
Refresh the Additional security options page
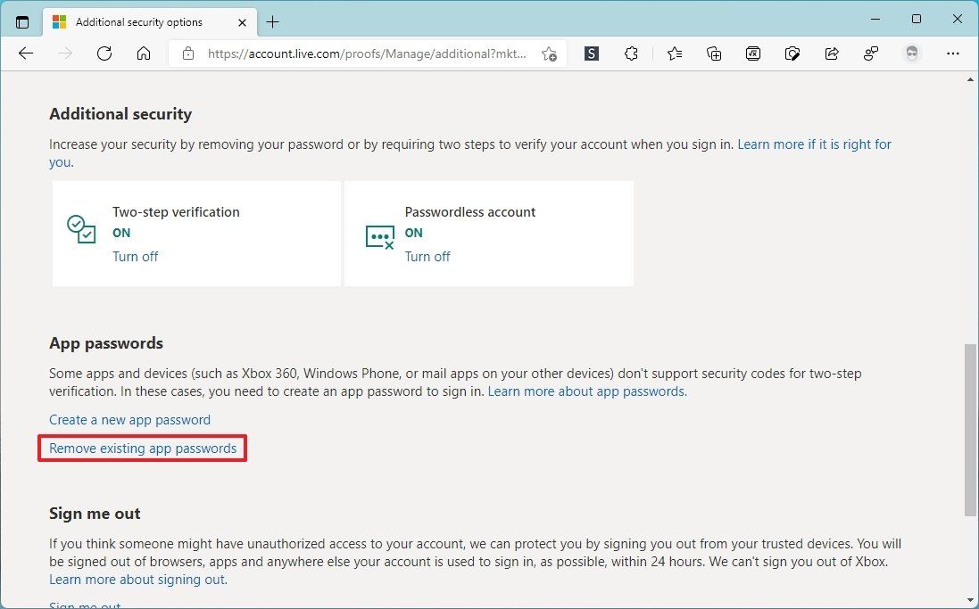pos(104,53)
